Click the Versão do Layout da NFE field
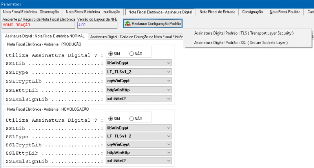This screenshot has width=314, height=168. pos(97,25)
